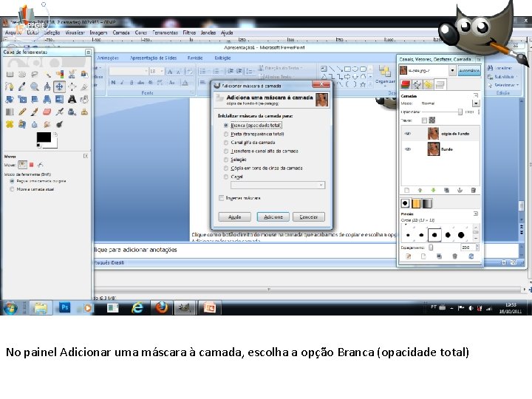Click the Cancelar button in dialog
This screenshot has height=399, width=532.
[x=309, y=216]
